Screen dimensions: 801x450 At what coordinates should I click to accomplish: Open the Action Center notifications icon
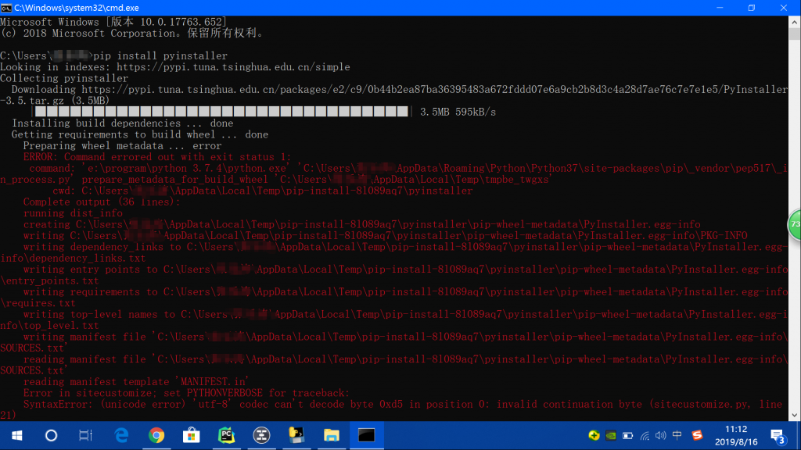778,435
